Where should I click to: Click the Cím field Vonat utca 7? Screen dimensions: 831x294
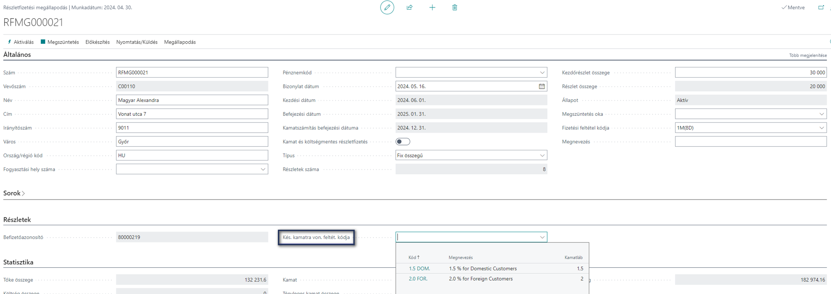point(192,114)
